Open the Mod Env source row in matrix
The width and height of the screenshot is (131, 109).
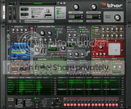13,83
